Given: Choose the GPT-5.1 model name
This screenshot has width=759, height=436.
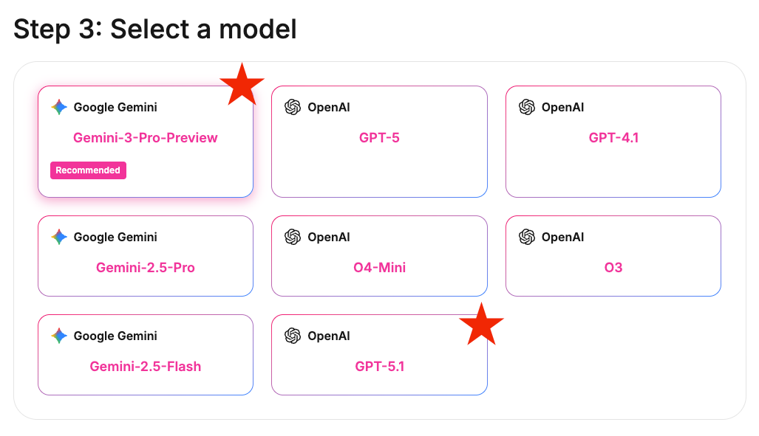Looking at the screenshot, I should pyautogui.click(x=379, y=367).
